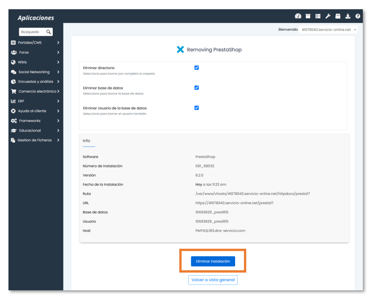
Task: Open the domain selector dropdown
Action: pyautogui.click(x=328, y=30)
